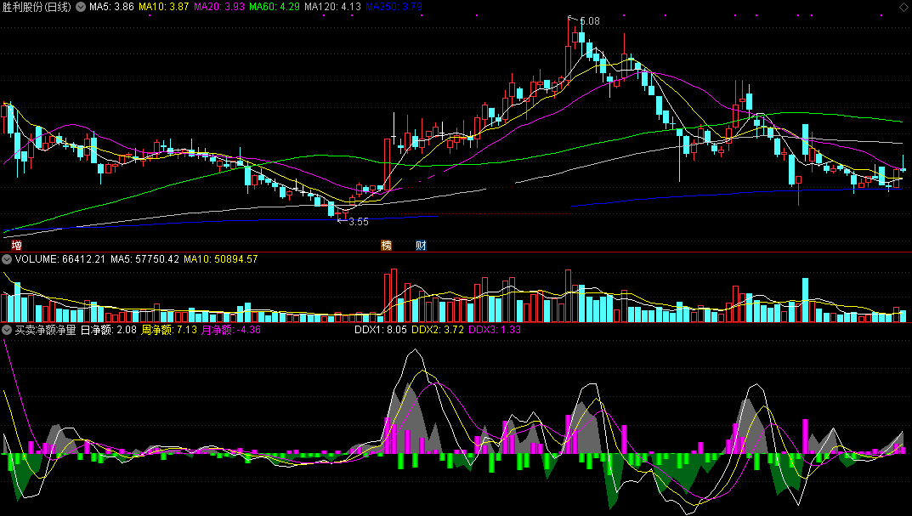Click the 日净额: 2.08 value

coord(108,330)
